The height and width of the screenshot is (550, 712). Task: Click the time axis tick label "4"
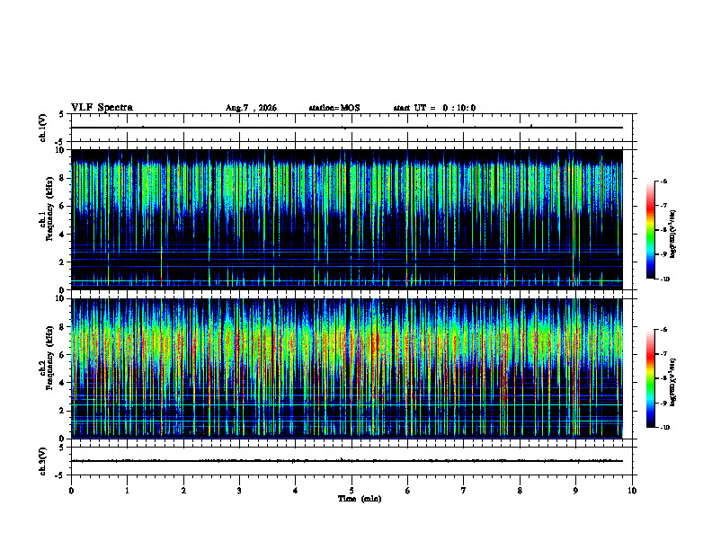point(296,491)
